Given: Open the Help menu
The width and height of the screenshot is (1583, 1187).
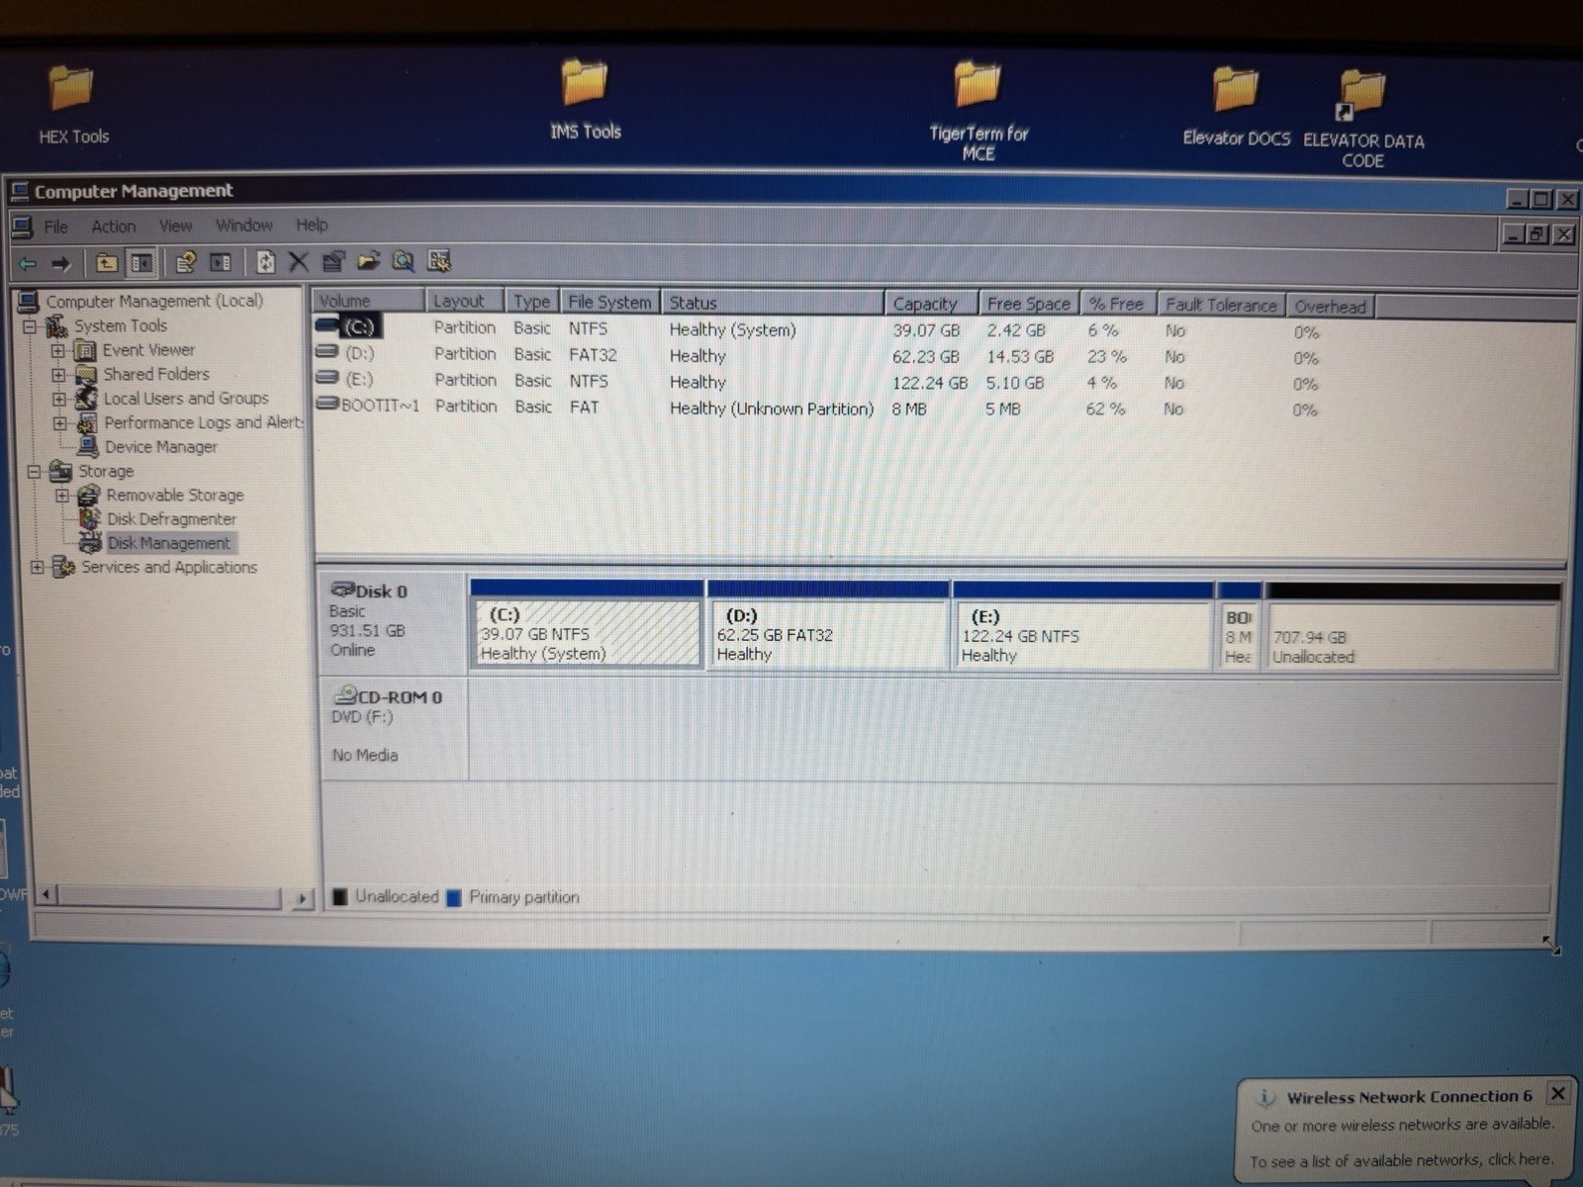Looking at the screenshot, I should point(311,226).
